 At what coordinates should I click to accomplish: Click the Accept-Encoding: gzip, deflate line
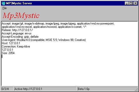(x=20, y=37)
